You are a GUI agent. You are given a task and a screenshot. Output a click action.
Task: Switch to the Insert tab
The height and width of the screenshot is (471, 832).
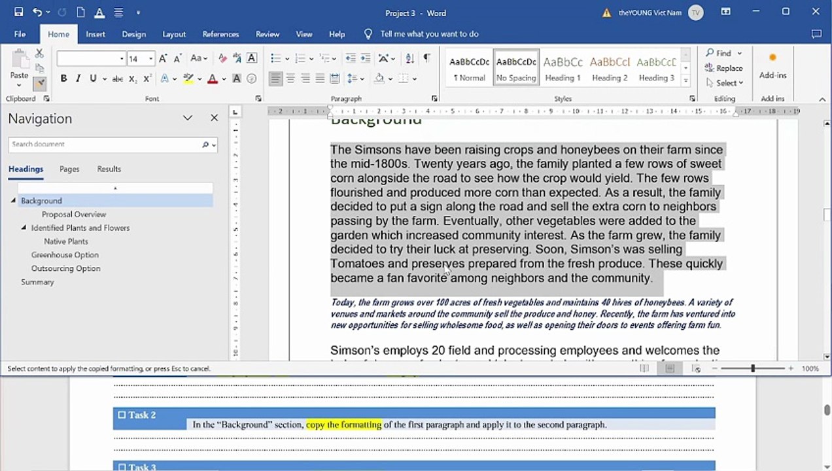click(x=95, y=34)
